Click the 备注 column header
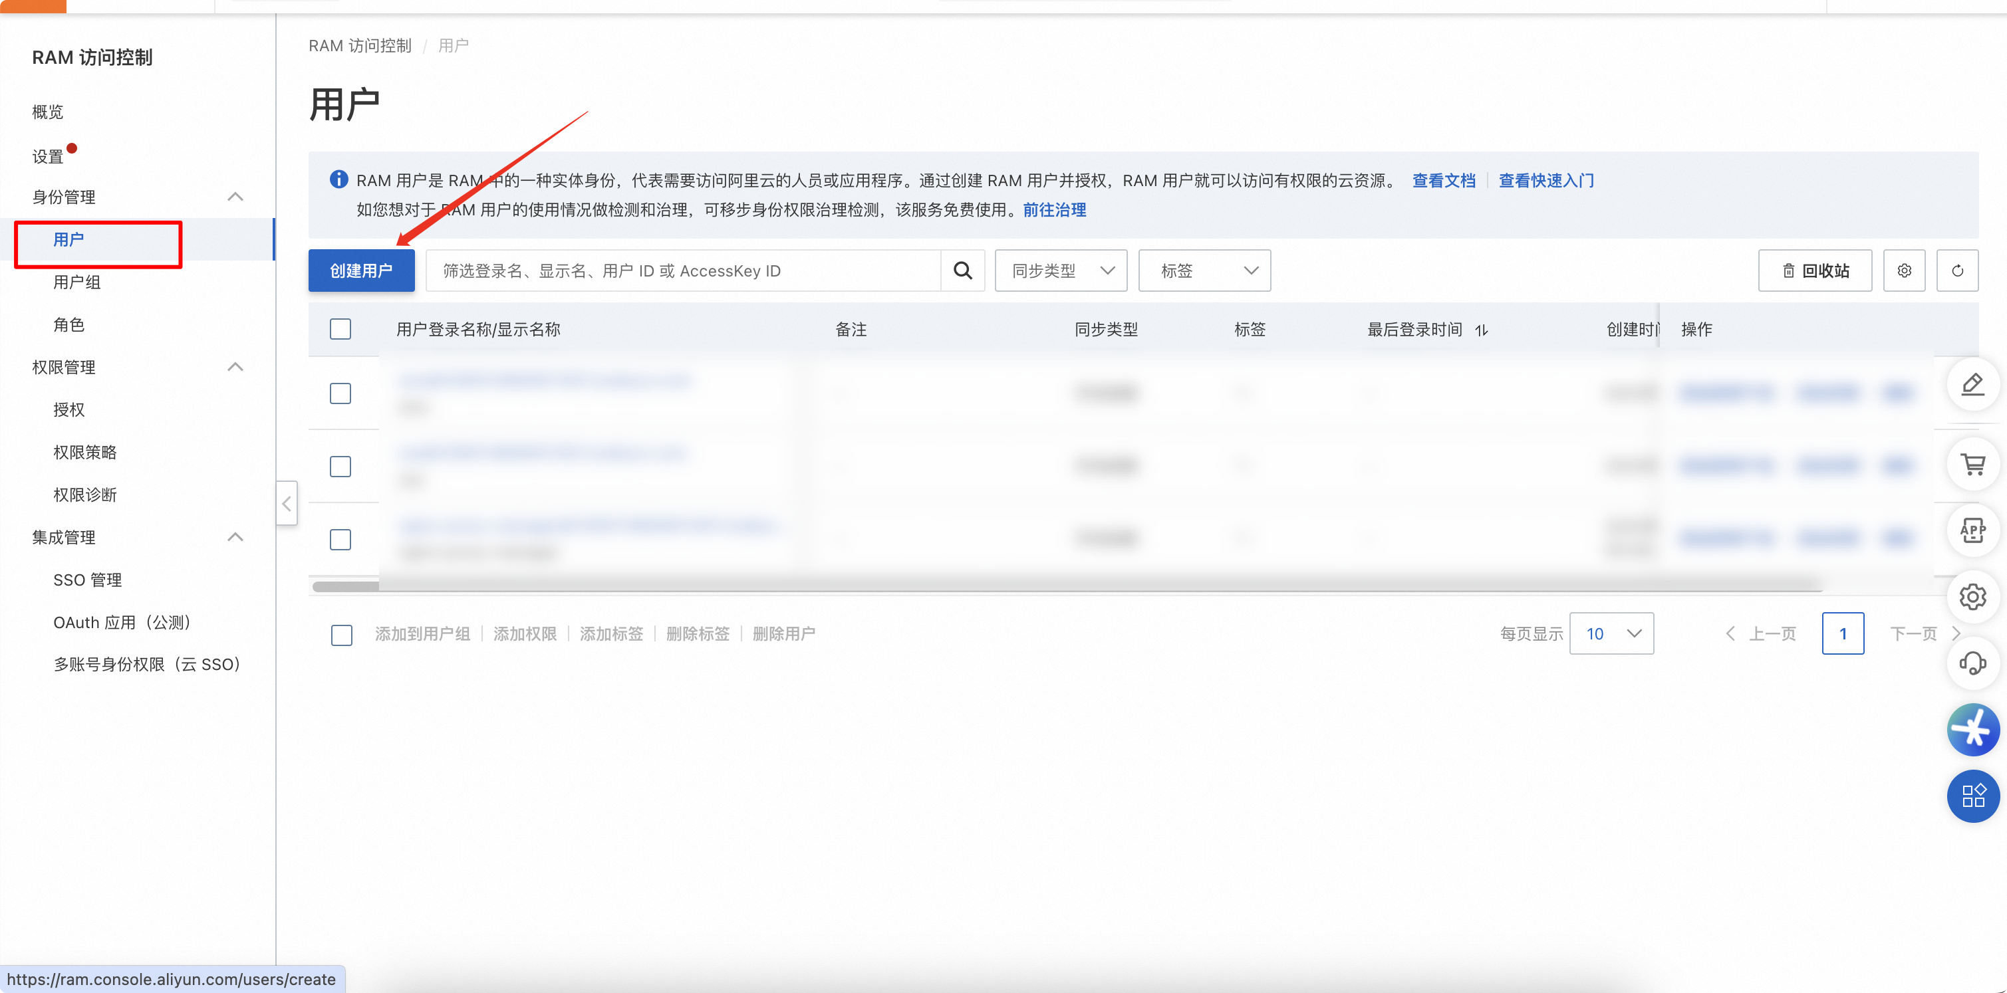The image size is (2007, 993). [851, 330]
